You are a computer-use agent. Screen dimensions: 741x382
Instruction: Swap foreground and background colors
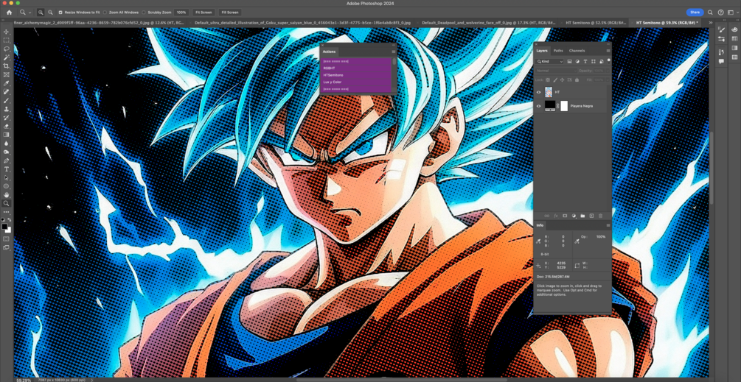(10, 219)
